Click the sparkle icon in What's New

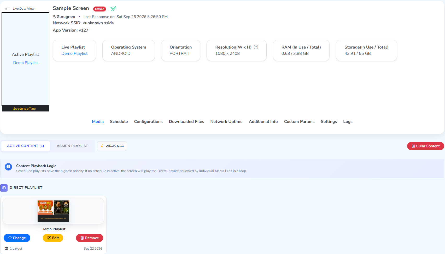102,146
